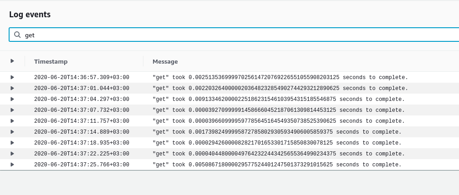Expand log event at 14:36:57.309
459x195 pixels.
(12, 77)
